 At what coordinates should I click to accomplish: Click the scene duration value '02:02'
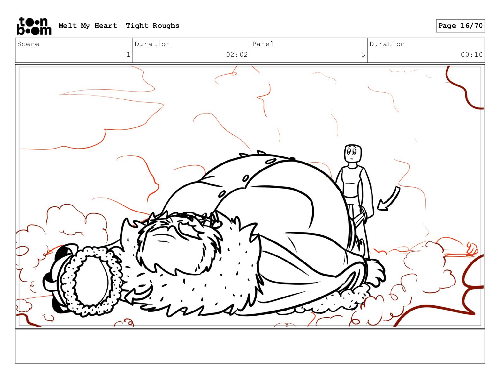click(237, 55)
